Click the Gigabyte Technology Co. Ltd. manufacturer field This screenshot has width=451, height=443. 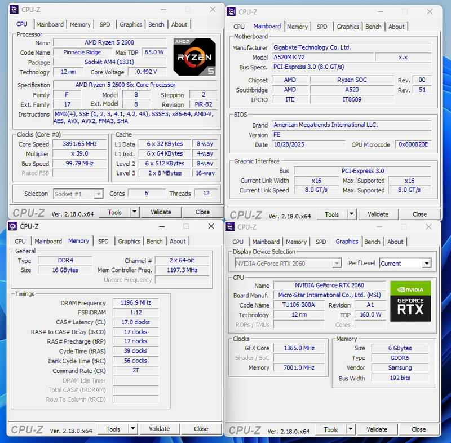point(352,47)
